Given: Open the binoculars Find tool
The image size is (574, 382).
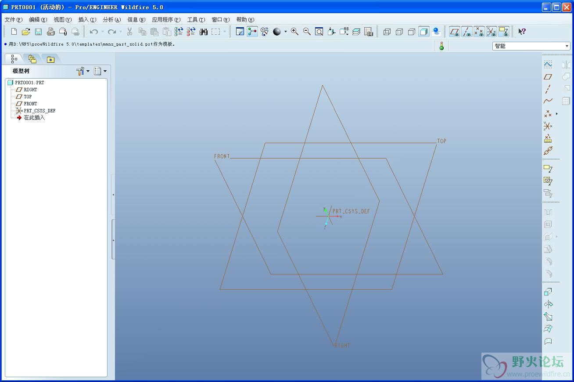Looking at the screenshot, I should tap(203, 32).
